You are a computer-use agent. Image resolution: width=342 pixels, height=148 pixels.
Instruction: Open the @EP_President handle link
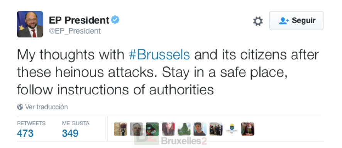pyautogui.click(x=75, y=31)
